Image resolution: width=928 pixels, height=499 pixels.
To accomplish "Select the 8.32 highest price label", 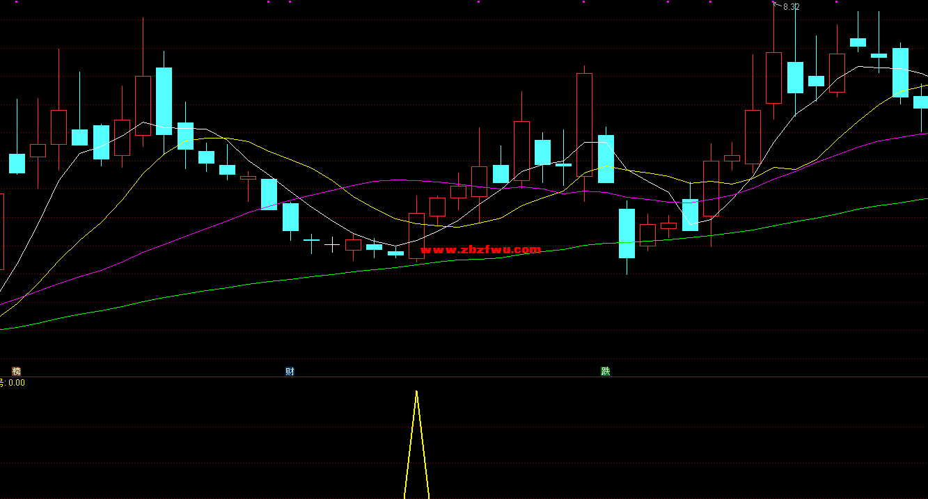I will (791, 7).
